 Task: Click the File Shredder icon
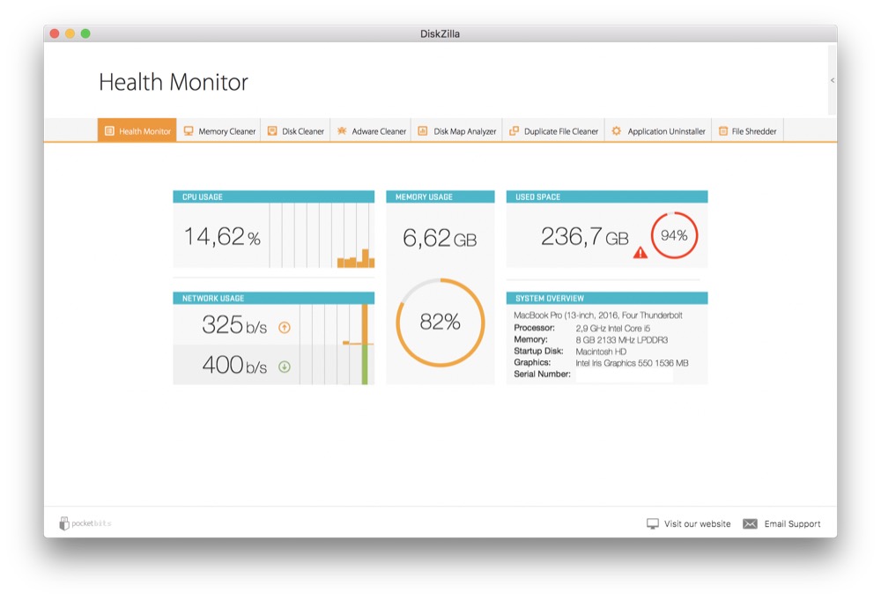(723, 131)
